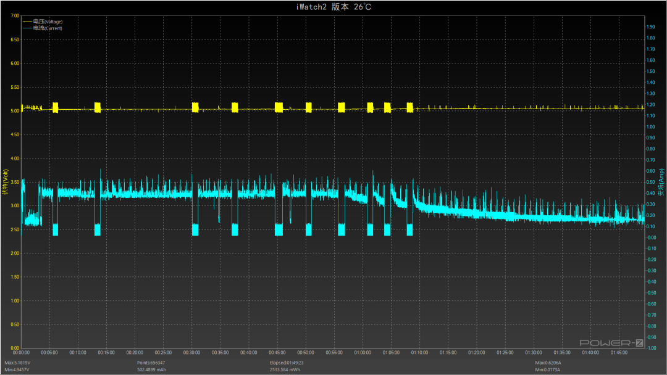Click the 00:45:00 time axis label
Image resolution: width=667 pixels, height=375 pixels.
277,353
